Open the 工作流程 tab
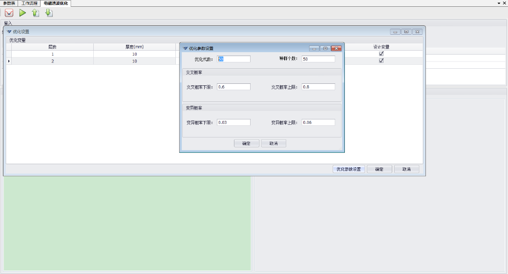The height and width of the screenshot is (274, 508). point(29,3)
